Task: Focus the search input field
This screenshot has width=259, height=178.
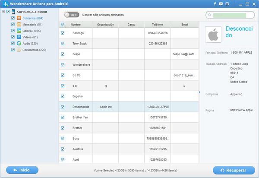Action: tap(230, 15)
